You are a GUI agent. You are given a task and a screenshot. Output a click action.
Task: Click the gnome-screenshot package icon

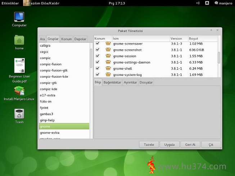coord(108,50)
